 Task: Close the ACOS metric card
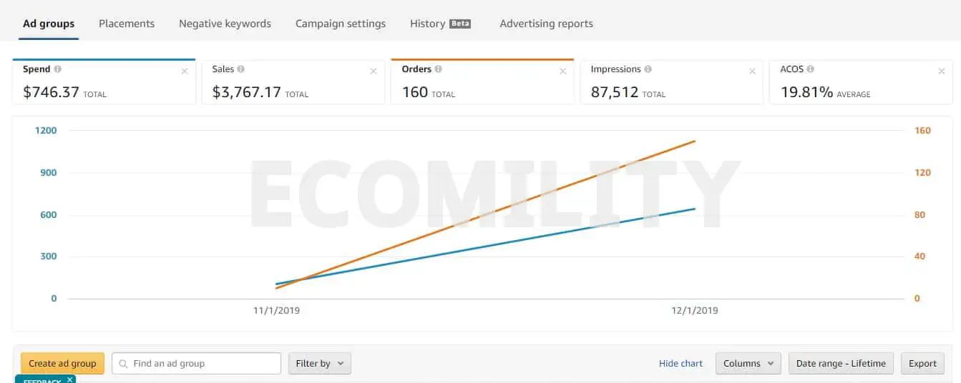click(941, 71)
